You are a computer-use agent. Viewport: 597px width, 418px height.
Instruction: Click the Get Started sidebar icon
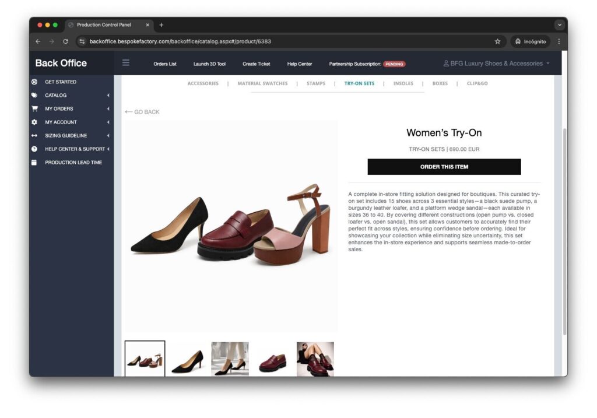pos(34,82)
